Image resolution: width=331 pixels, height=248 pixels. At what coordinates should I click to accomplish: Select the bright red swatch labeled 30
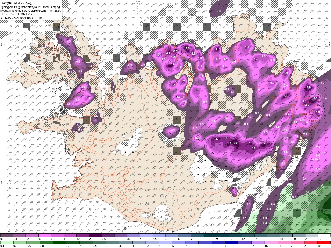coord(324,243)
